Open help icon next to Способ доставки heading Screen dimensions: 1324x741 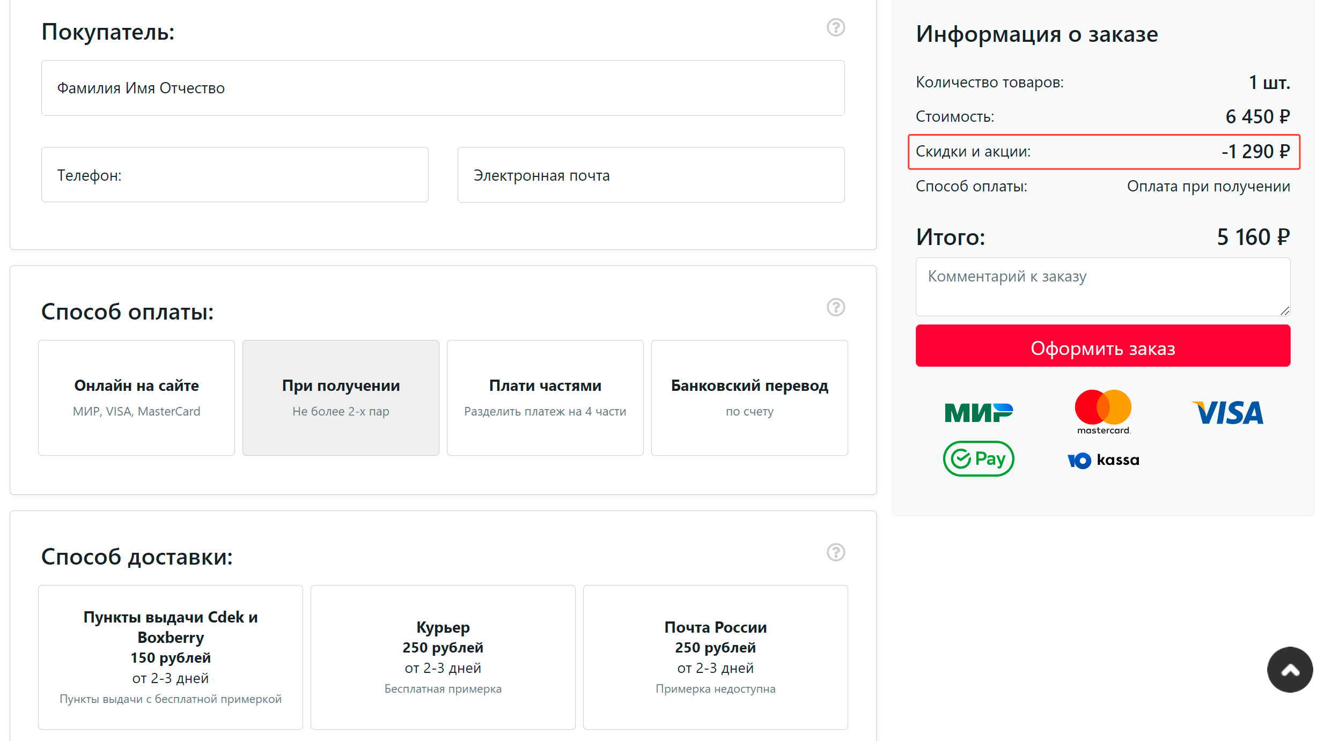(835, 552)
